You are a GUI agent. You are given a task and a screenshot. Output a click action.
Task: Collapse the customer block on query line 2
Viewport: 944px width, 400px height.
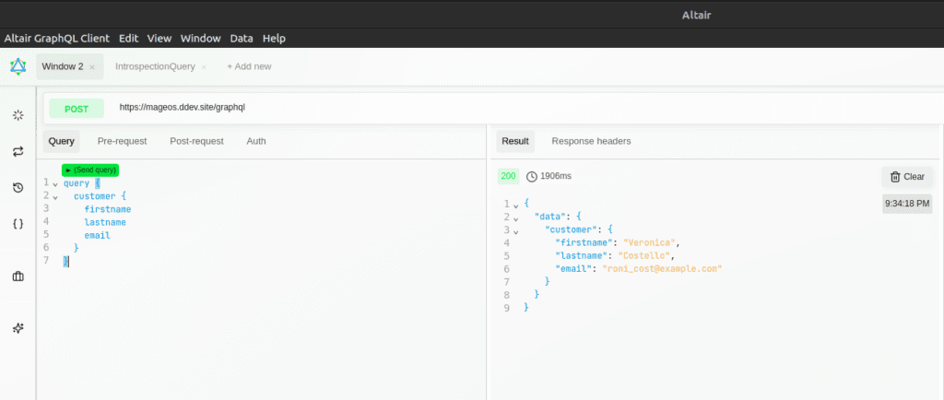pyautogui.click(x=55, y=196)
